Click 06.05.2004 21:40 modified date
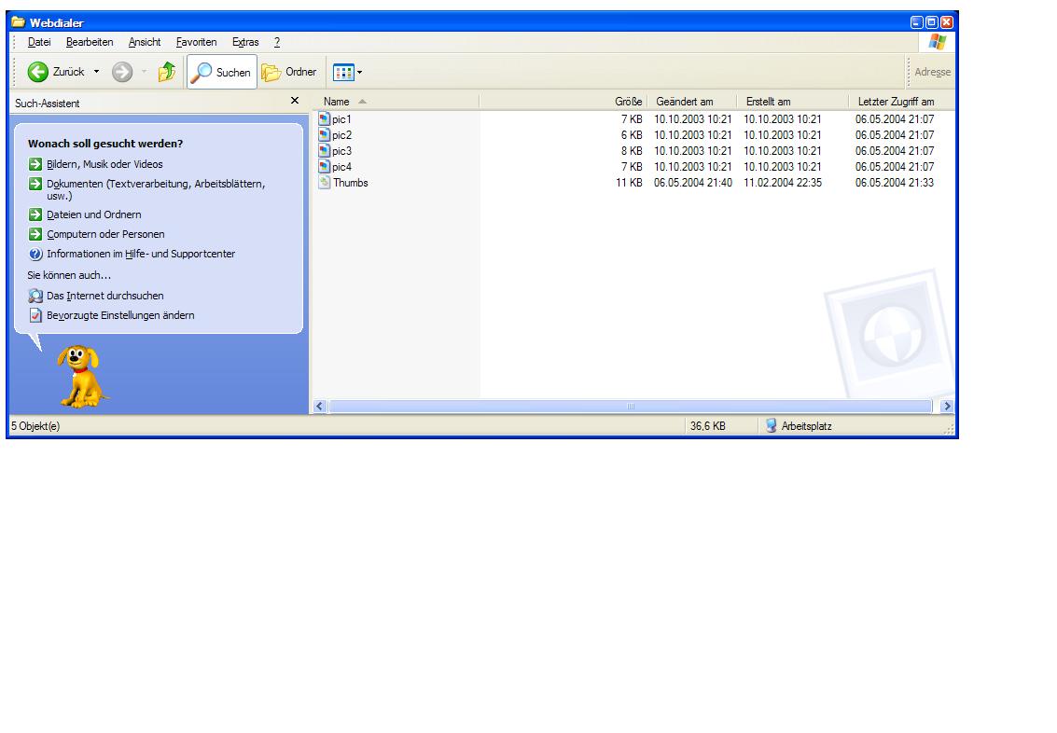Viewport: 1057px width, 733px height. (x=693, y=183)
